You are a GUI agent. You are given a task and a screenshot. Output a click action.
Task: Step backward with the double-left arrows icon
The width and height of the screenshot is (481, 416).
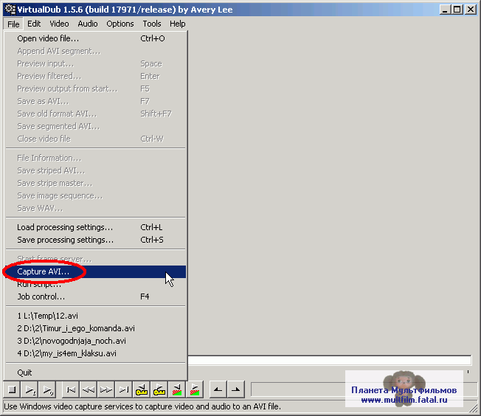(89, 389)
